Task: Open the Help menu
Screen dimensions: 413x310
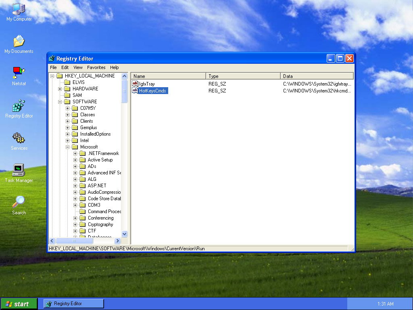Action: click(114, 67)
